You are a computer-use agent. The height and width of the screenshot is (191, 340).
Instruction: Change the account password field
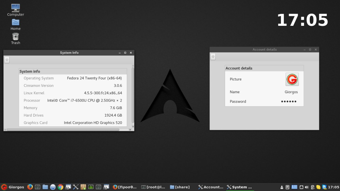(289, 102)
